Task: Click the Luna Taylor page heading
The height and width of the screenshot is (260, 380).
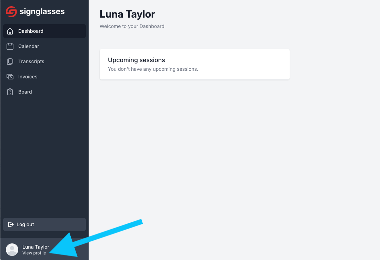Action: tap(127, 14)
